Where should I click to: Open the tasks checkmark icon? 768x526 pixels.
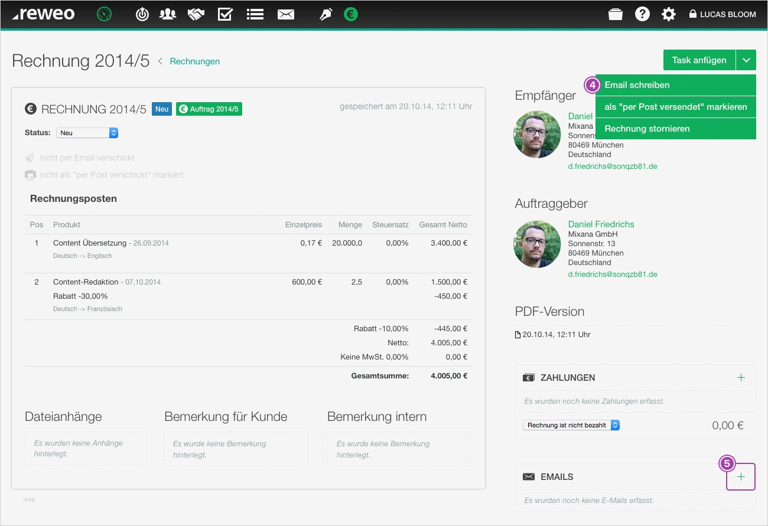click(225, 14)
